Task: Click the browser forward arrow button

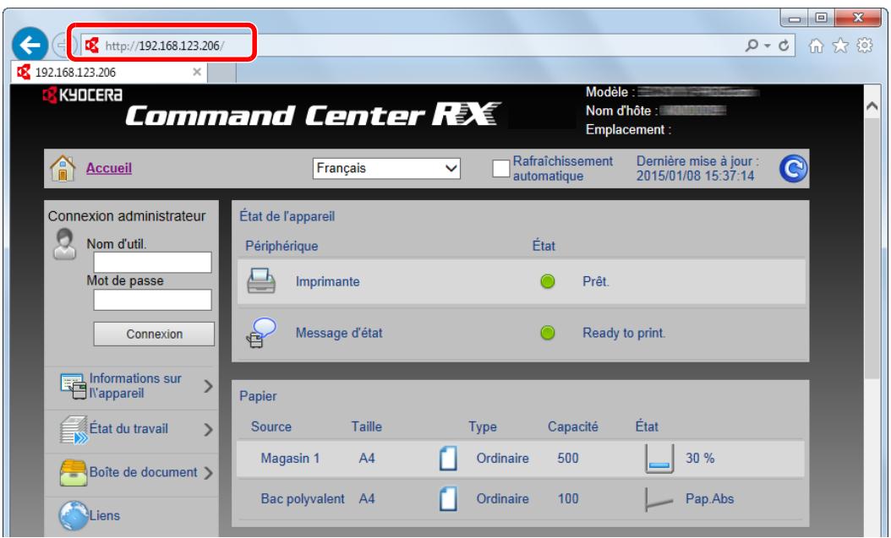Action: click(x=60, y=45)
